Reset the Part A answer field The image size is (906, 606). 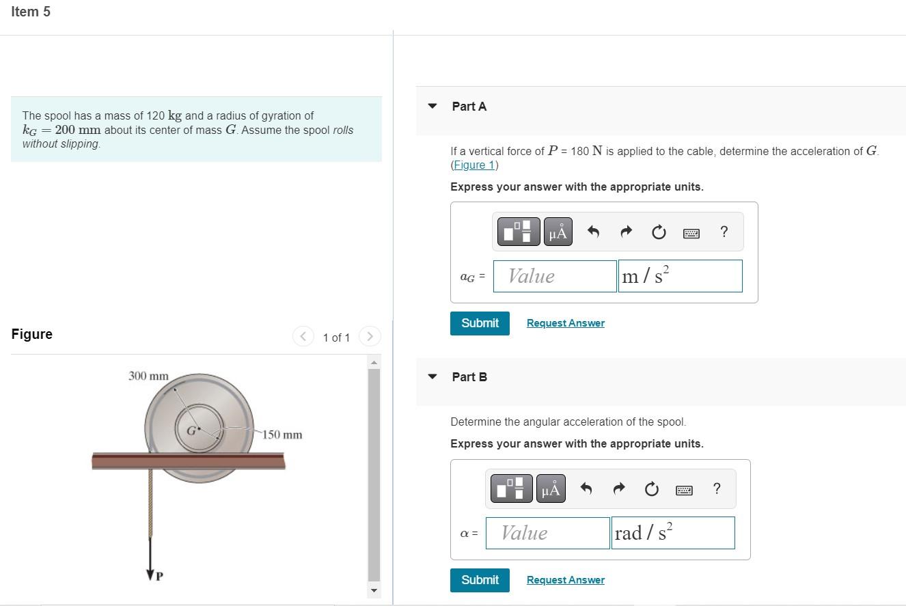point(658,232)
